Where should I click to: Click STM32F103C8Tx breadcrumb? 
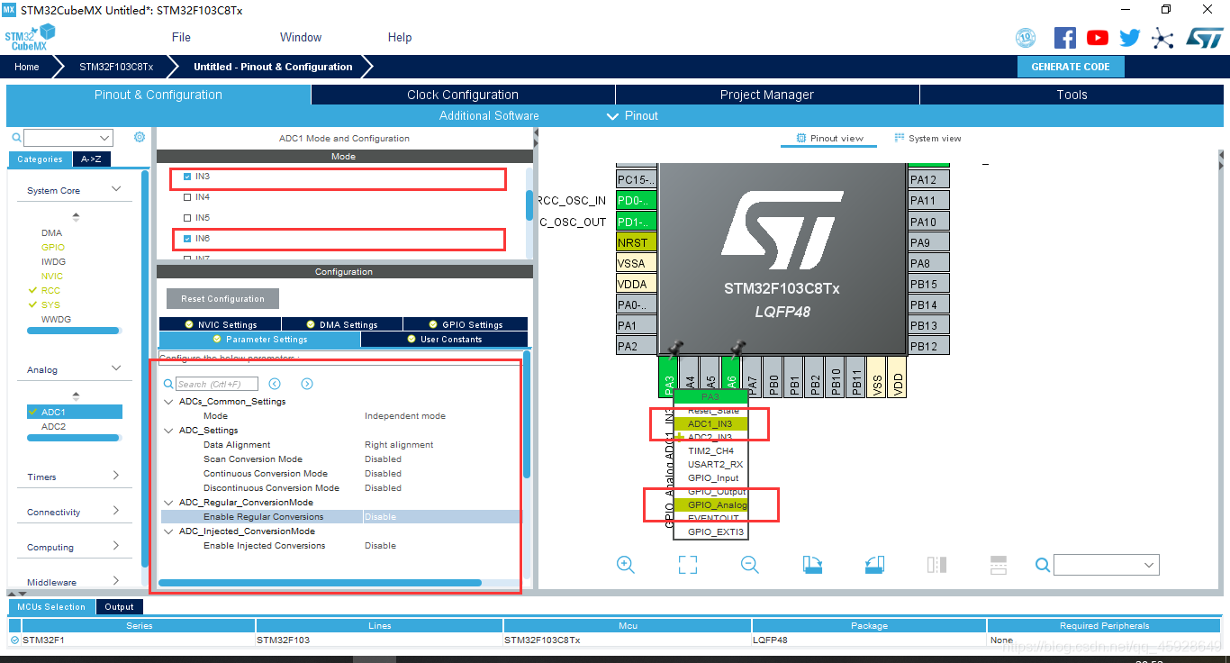point(116,67)
